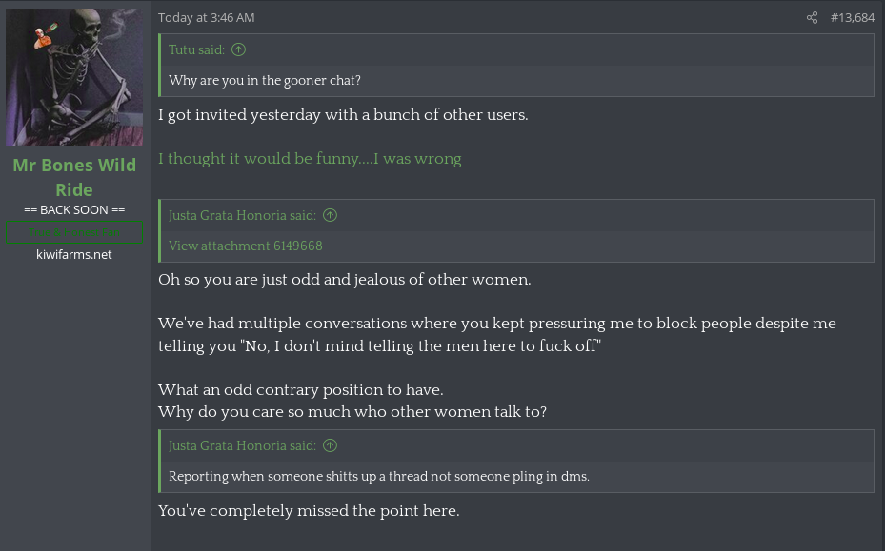Open Mr Bones Wild Ride profile
The image size is (885, 551).
74,177
